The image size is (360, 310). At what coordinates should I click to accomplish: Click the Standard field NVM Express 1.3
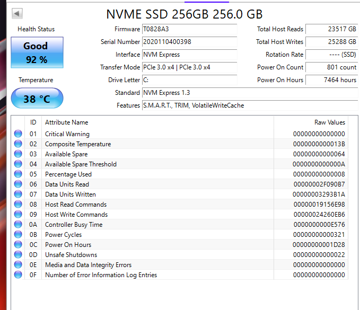click(250, 93)
